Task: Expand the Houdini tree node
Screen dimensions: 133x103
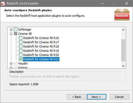Action: coord(11,63)
